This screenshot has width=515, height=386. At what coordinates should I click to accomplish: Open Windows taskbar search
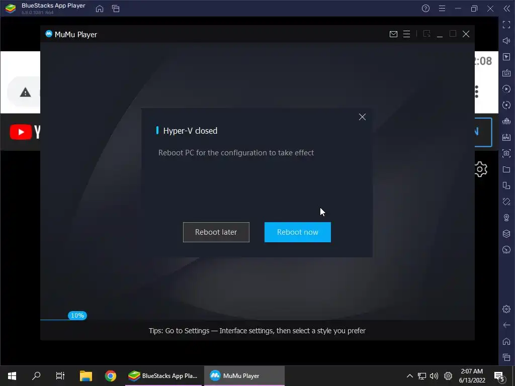pos(36,376)
